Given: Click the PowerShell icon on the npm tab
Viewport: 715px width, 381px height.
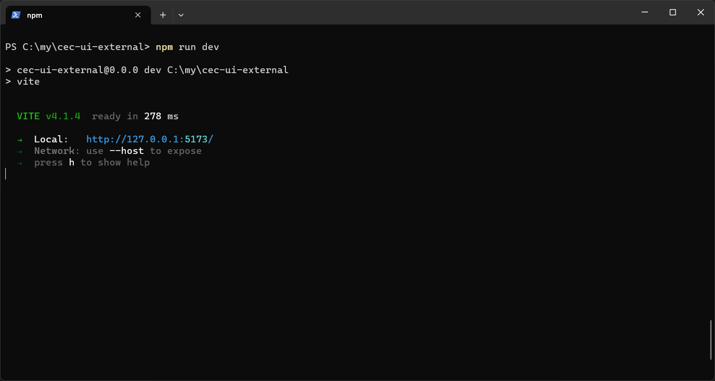Looking at the screenshot, I should (16, 15).
